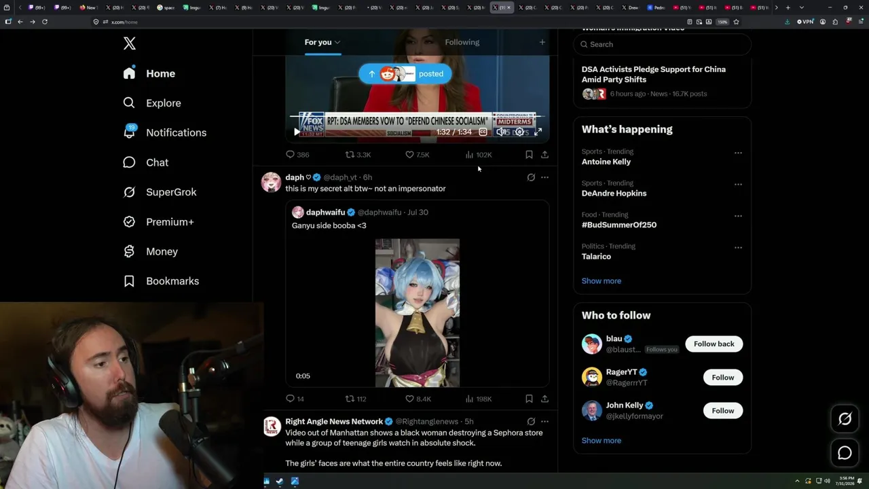The height and width of the screenshot is (489, 869).
Task: Open the floating chat messages button
Action: [x=845, y=453]
